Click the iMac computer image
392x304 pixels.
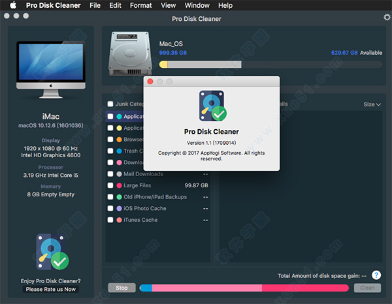(x=51, y=70)
